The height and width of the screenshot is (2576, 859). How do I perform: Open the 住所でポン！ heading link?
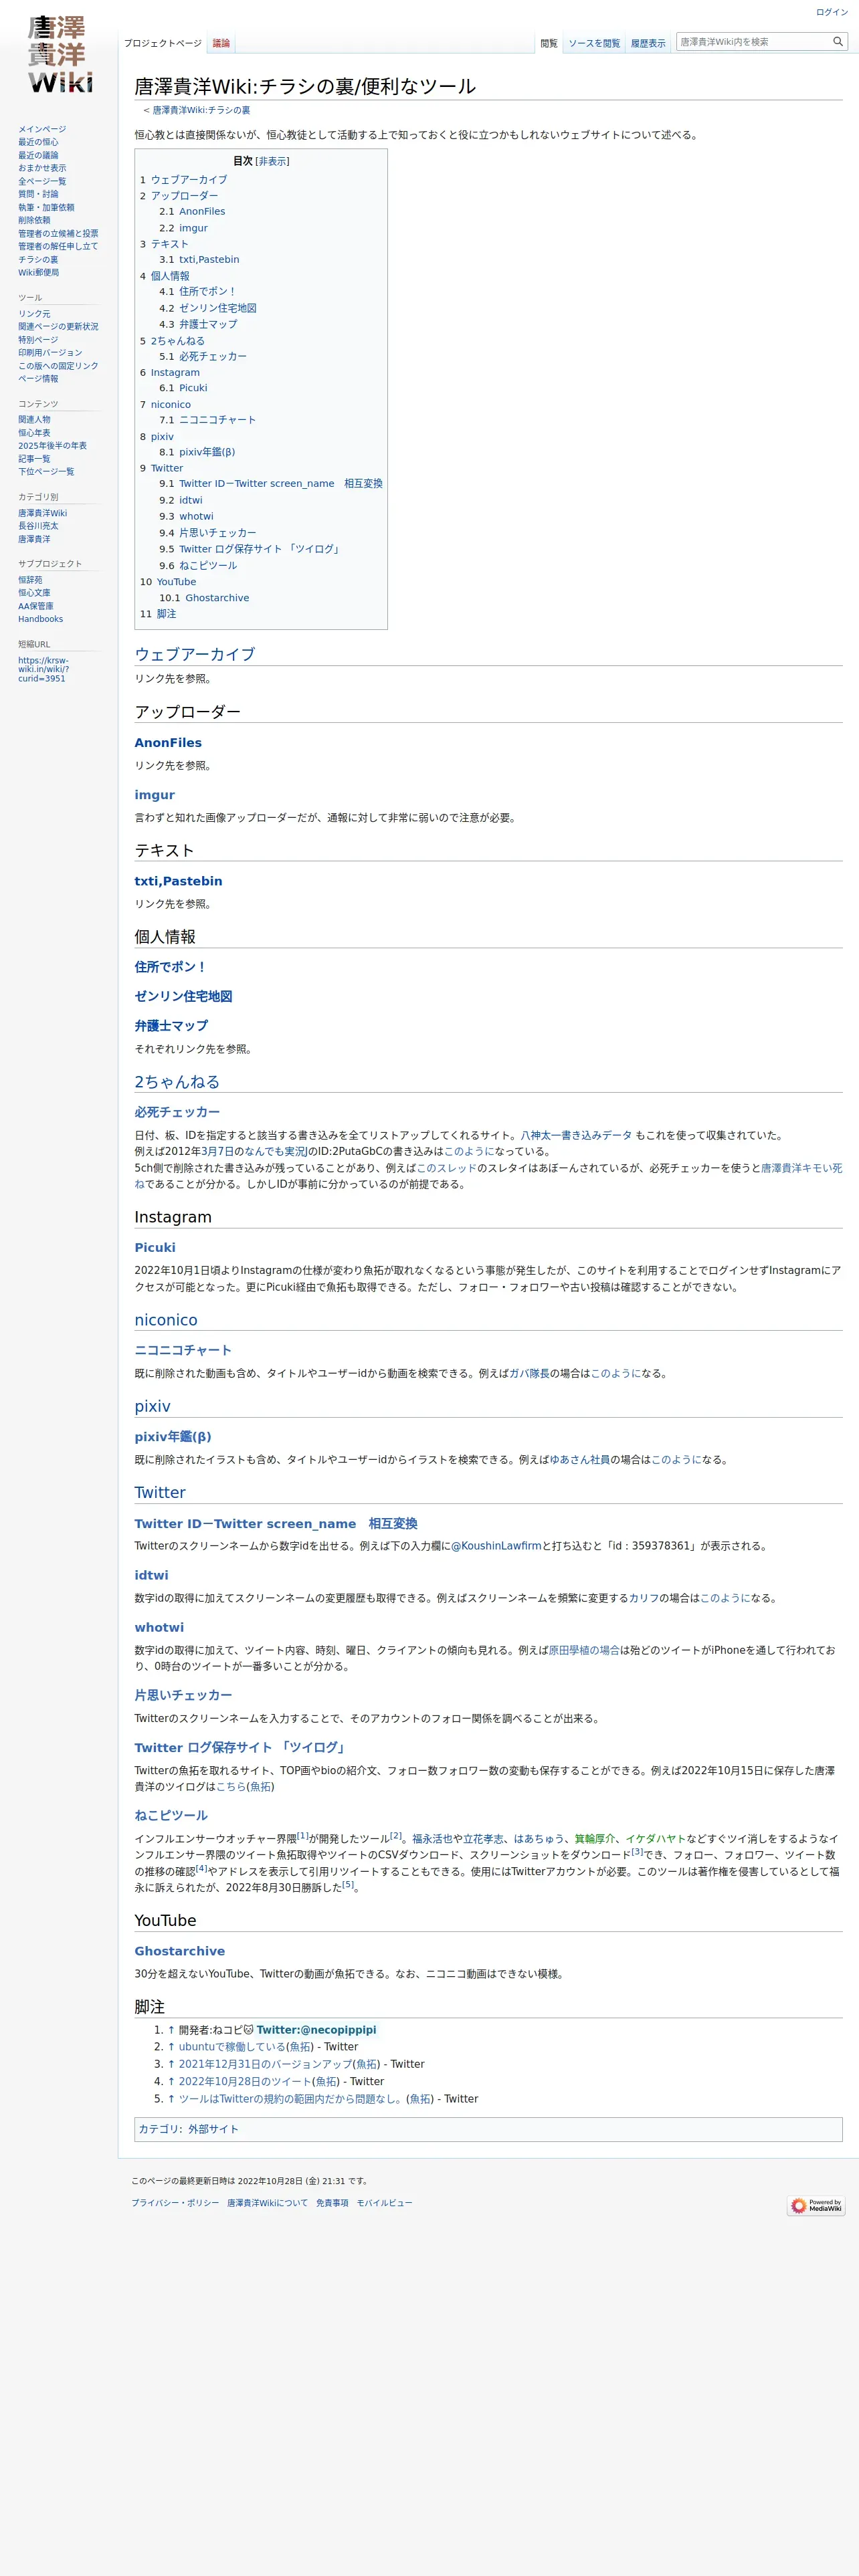point(171,967)
